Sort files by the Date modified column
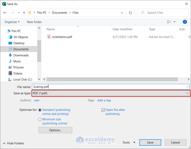This screenshot has width=191, height=149. coord(122,29)
